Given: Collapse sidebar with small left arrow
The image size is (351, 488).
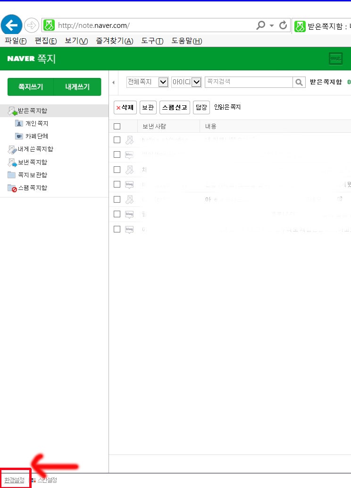Looking at the screenshot, I should 114,83.
